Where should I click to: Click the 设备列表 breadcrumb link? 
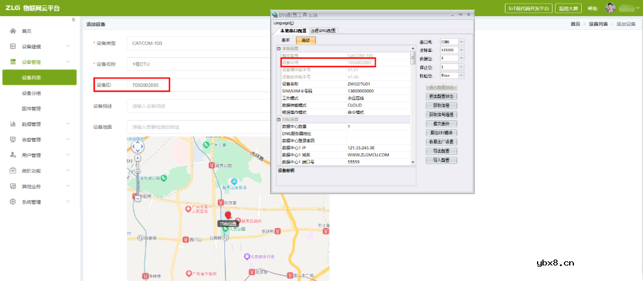click(x=598, y=24)
